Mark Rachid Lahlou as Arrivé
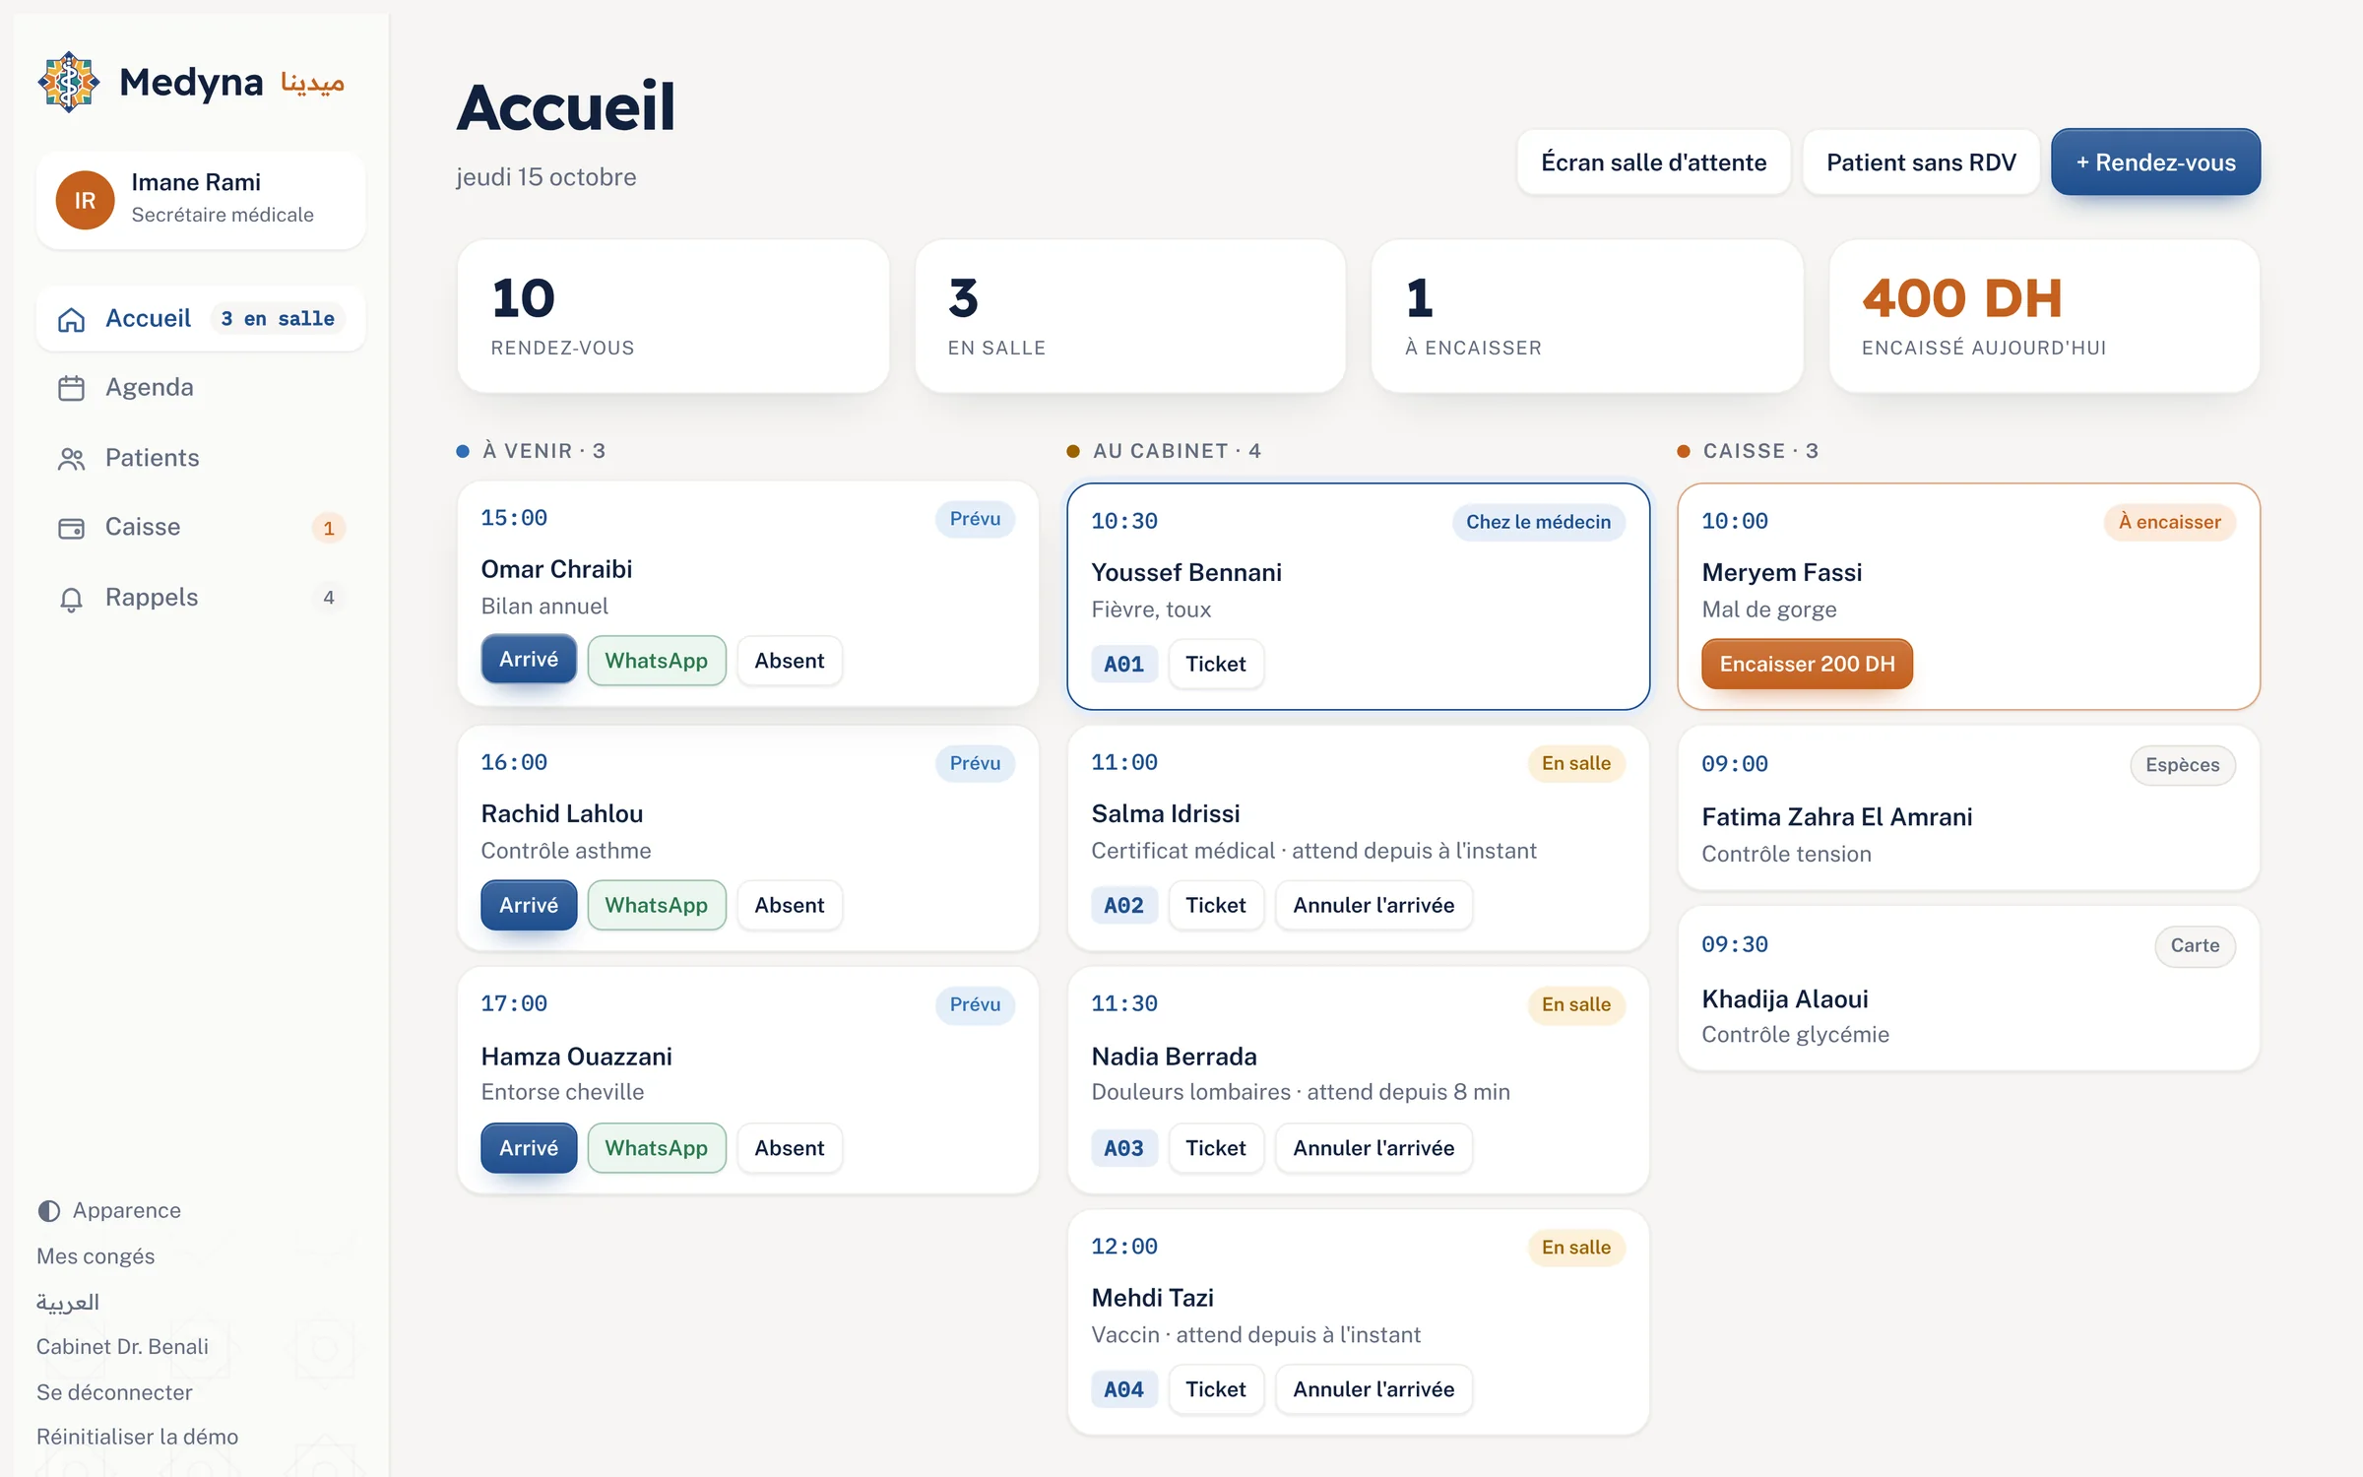2363x1477 pixels. [x=529, y=905]
